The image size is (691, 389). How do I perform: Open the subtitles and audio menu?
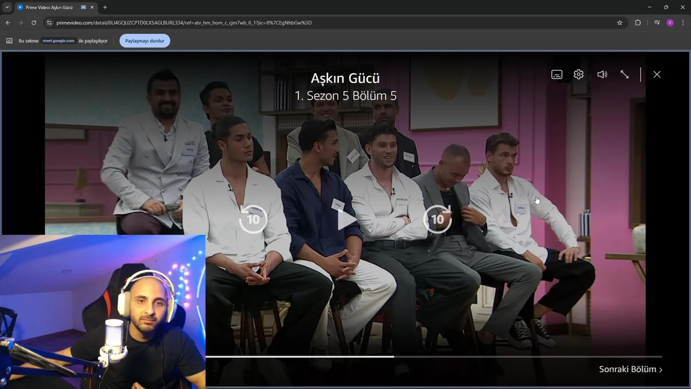tap(557, 75)
